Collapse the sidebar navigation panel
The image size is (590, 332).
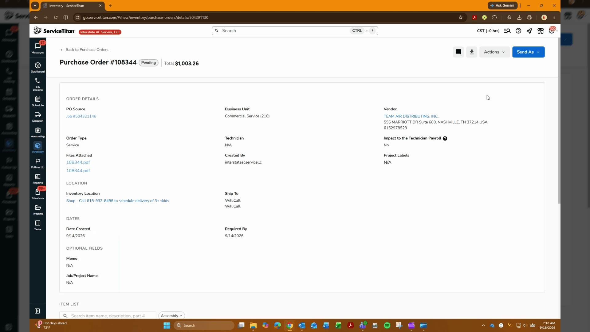[x=37, y=311]
